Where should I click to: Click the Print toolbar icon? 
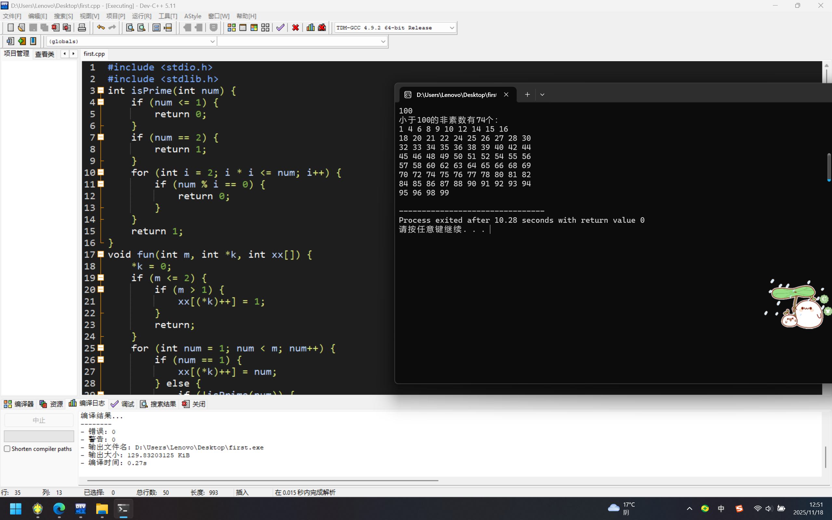82,28
